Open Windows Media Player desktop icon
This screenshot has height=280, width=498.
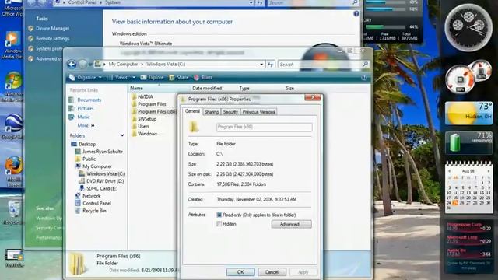[x=12, y=45]
